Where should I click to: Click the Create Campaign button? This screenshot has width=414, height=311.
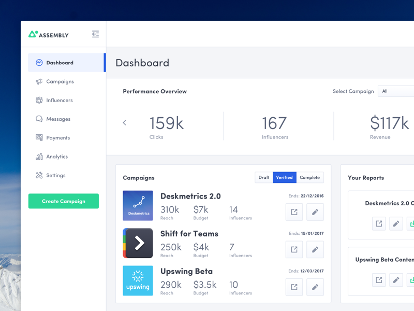tap(64, 201)
